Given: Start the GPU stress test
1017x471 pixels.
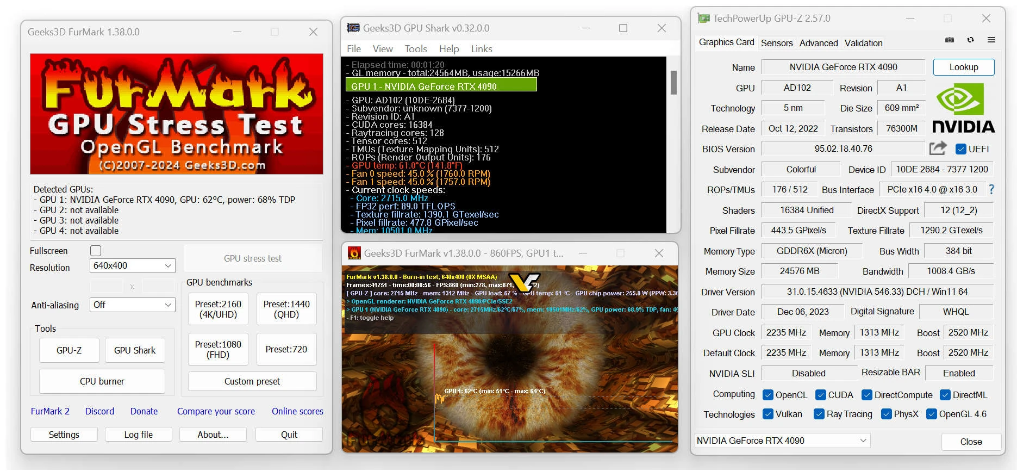Looking at the screenshot, I should tap(253, 258).
